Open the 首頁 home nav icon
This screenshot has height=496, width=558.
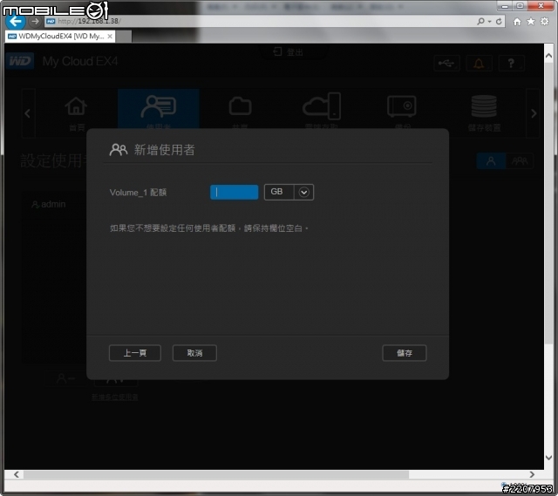pyautogui.click(x=76, y=113)
